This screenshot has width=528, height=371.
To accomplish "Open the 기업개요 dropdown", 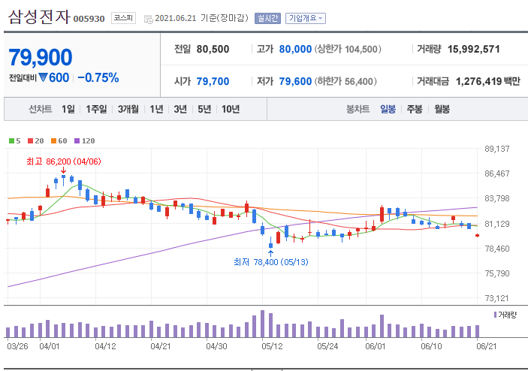I will point(306,18).
